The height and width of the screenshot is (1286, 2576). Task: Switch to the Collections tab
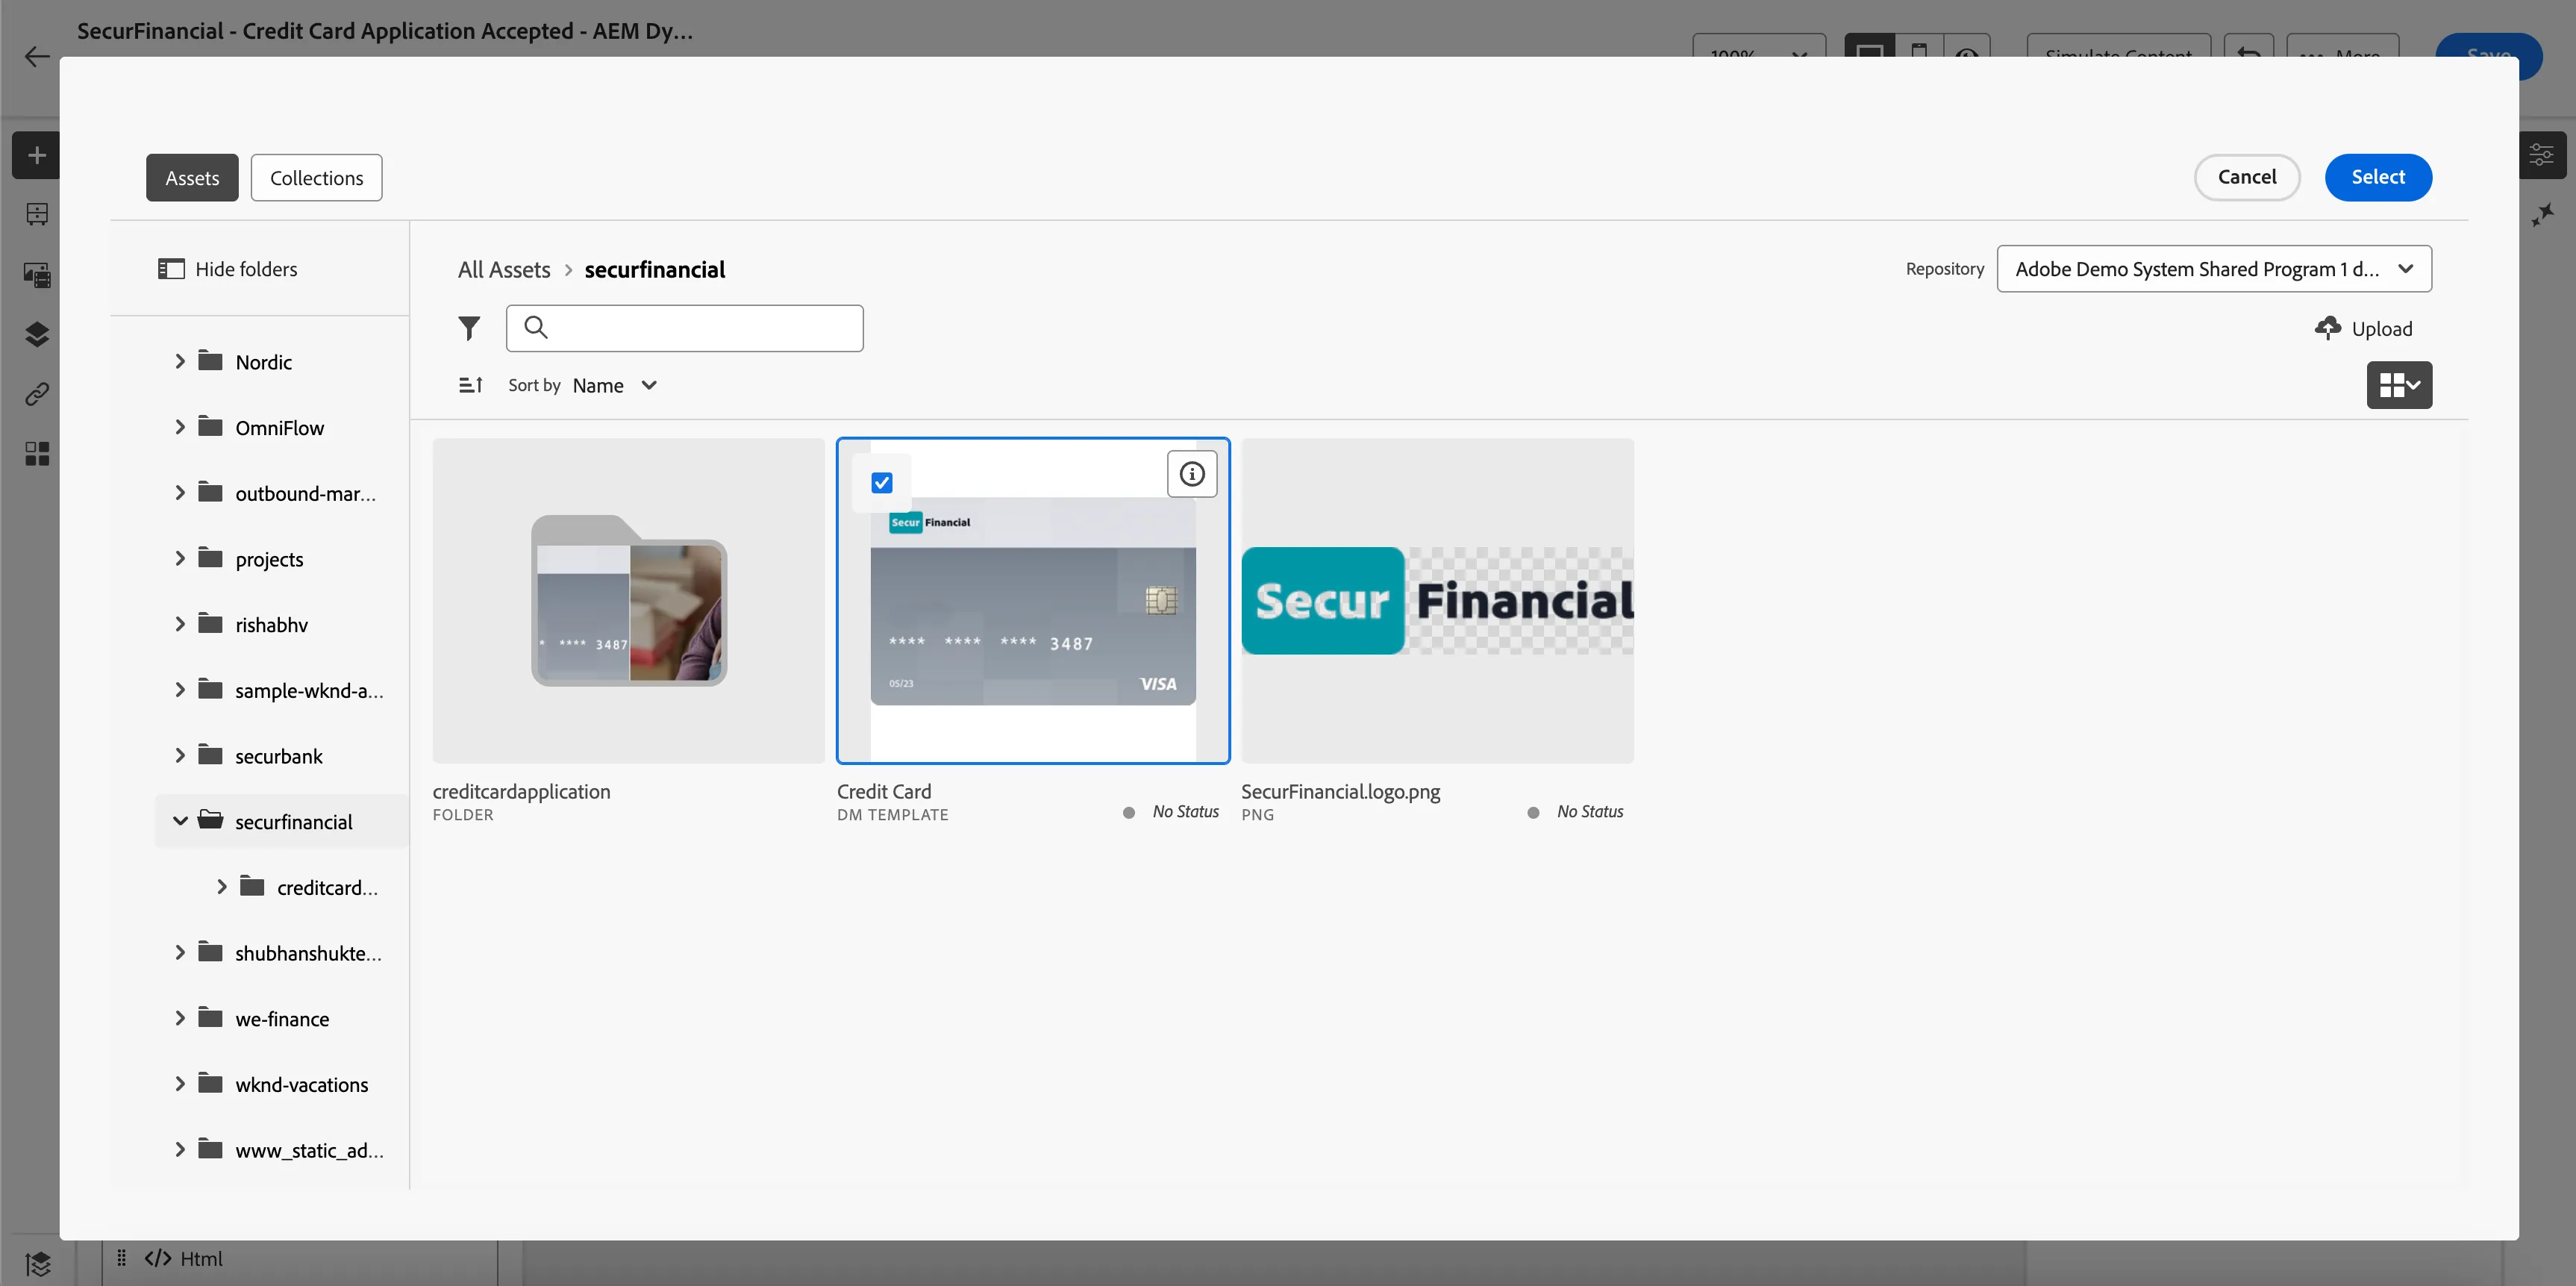(316, 178)
